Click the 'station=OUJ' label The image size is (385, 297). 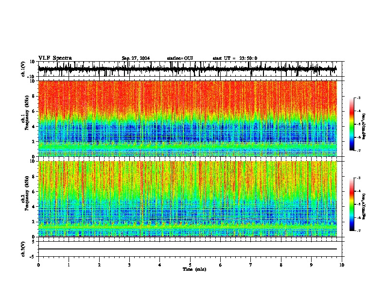point(180,58)
